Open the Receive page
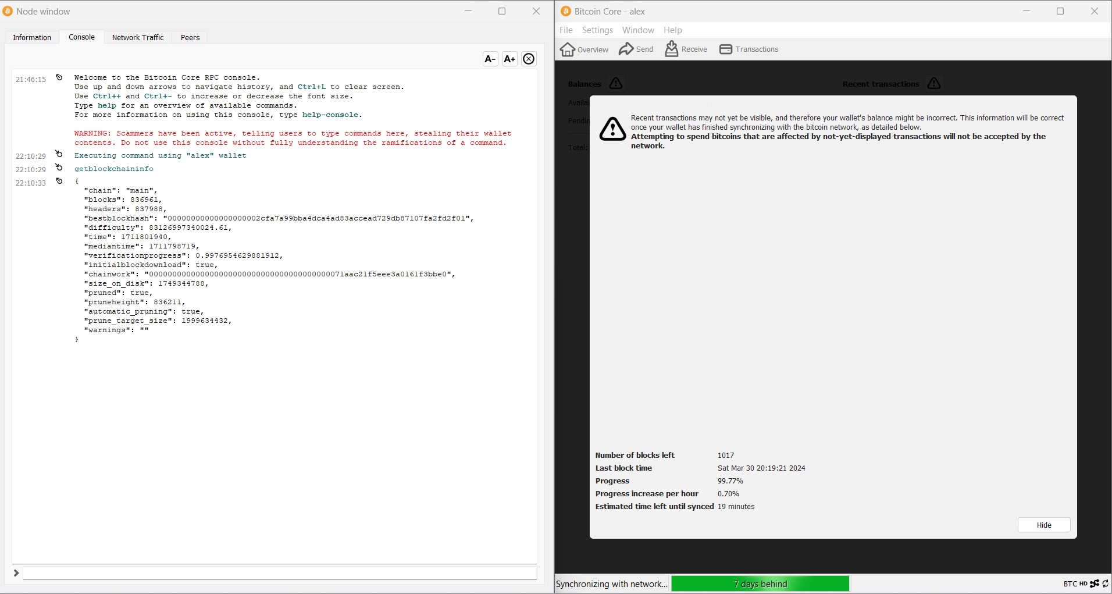The width and height of the screenshot is (1112, 594). click(x=686, y=49)
